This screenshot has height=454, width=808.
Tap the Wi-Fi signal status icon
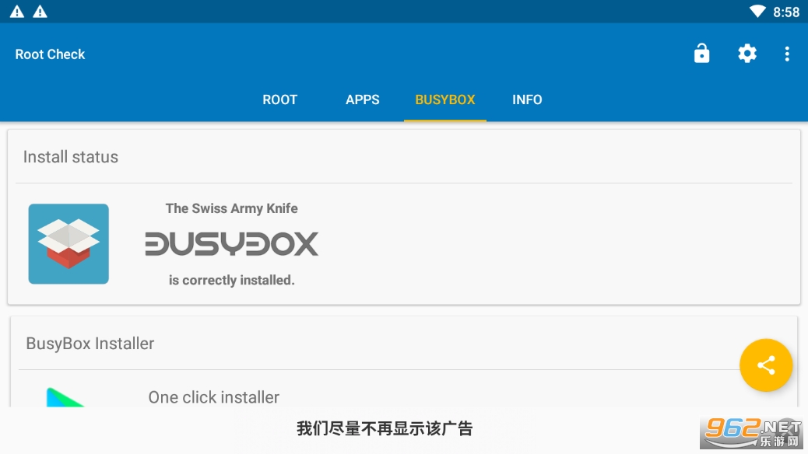(757, 12)
